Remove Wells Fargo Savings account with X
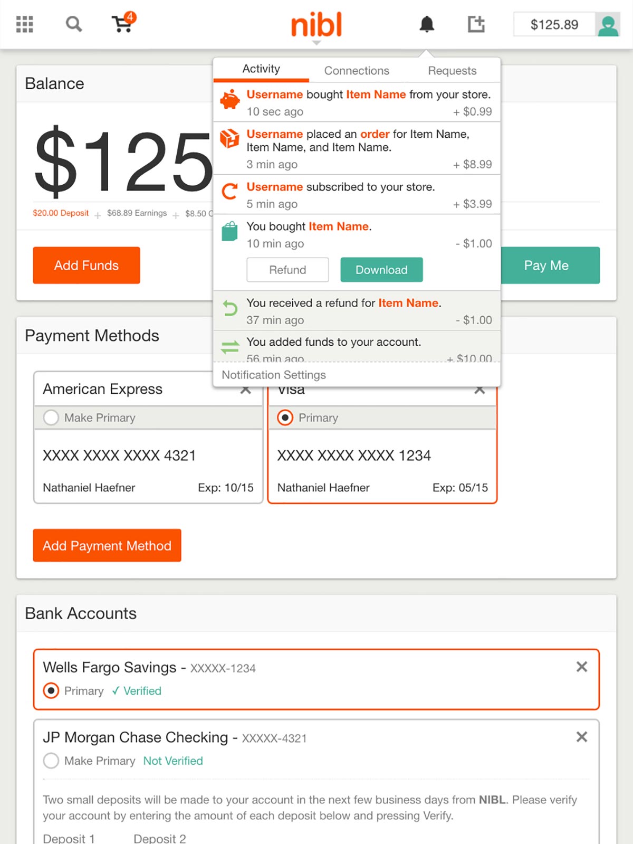 click(x=582, y=667)
